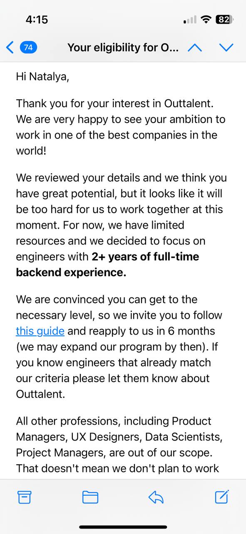Tap the battery indicator showing 82
The height and width of the screenshot is (534, 246).
pos(225,20)
